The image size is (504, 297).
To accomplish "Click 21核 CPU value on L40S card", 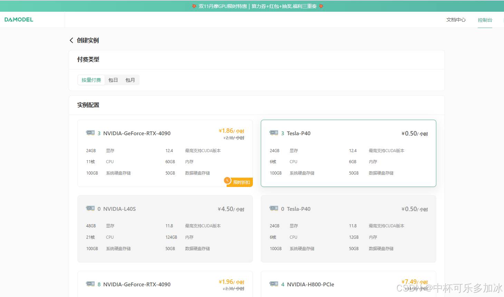I will click(90, 237).
